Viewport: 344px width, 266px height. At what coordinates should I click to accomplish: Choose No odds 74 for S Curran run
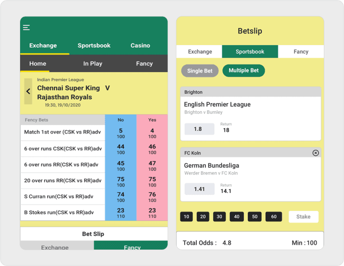[x=121, y=197]
